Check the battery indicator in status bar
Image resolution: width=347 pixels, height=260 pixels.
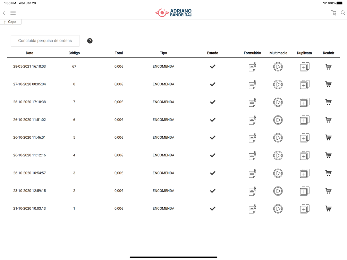pyautogui.click(x=340, y=3)
